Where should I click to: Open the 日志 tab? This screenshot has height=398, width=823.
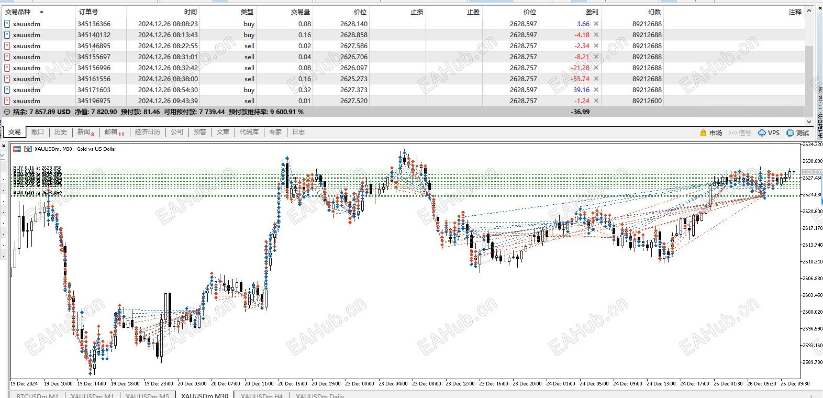(x=298, y=132)
